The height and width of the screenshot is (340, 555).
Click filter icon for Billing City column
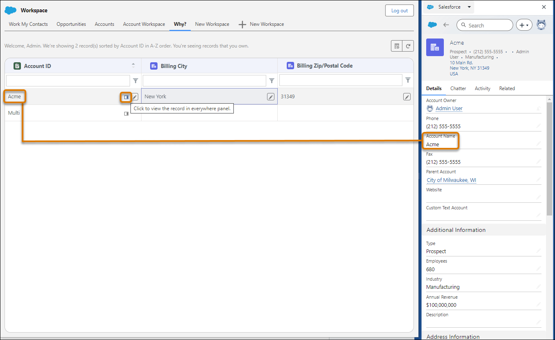coord(272,81)
